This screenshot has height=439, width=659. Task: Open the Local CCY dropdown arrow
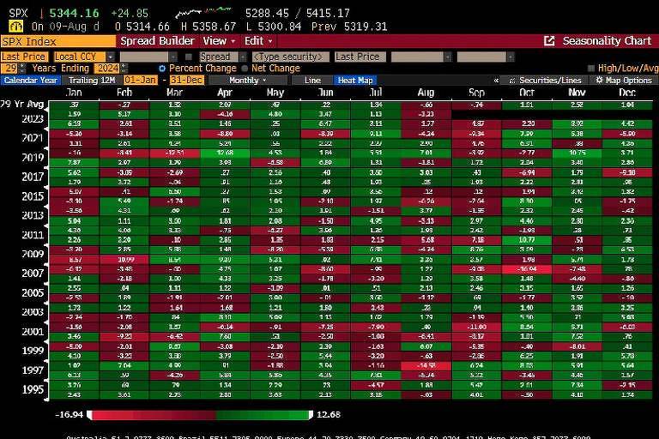click(111, 57)
